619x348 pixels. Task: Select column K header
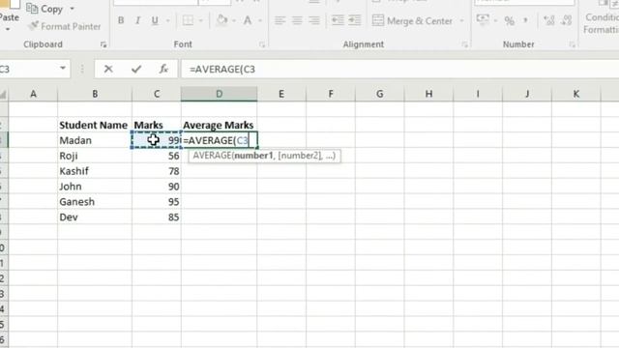pyautogui.click(x=576, y=94)
